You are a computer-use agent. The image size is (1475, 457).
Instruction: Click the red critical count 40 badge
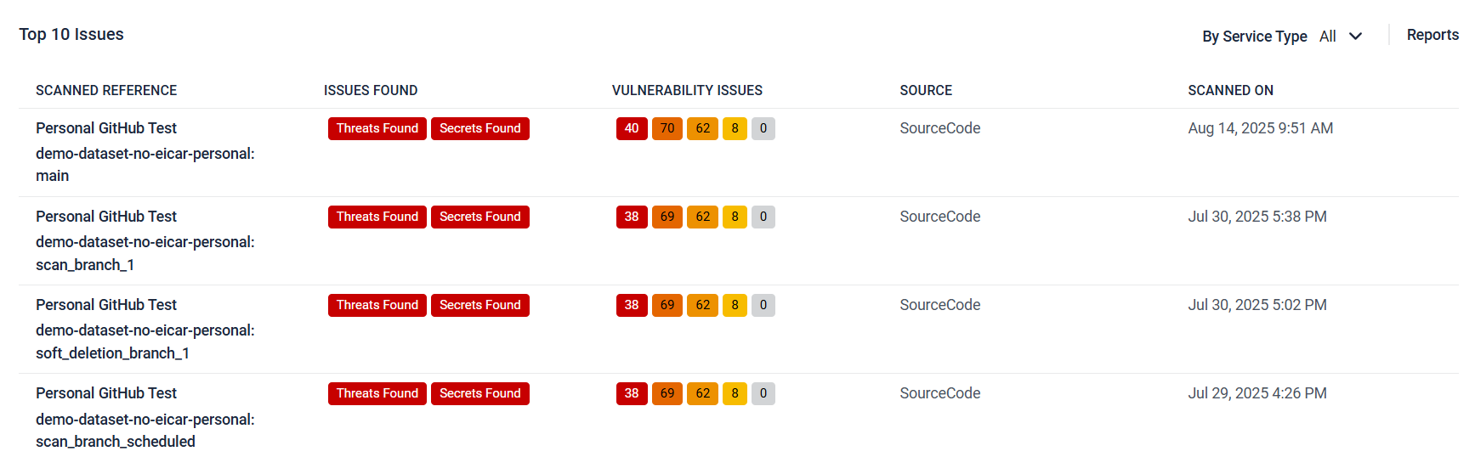pos(632,128)
